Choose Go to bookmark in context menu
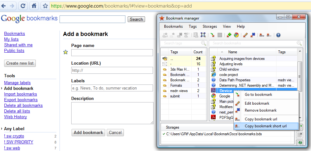 (266, 95)
